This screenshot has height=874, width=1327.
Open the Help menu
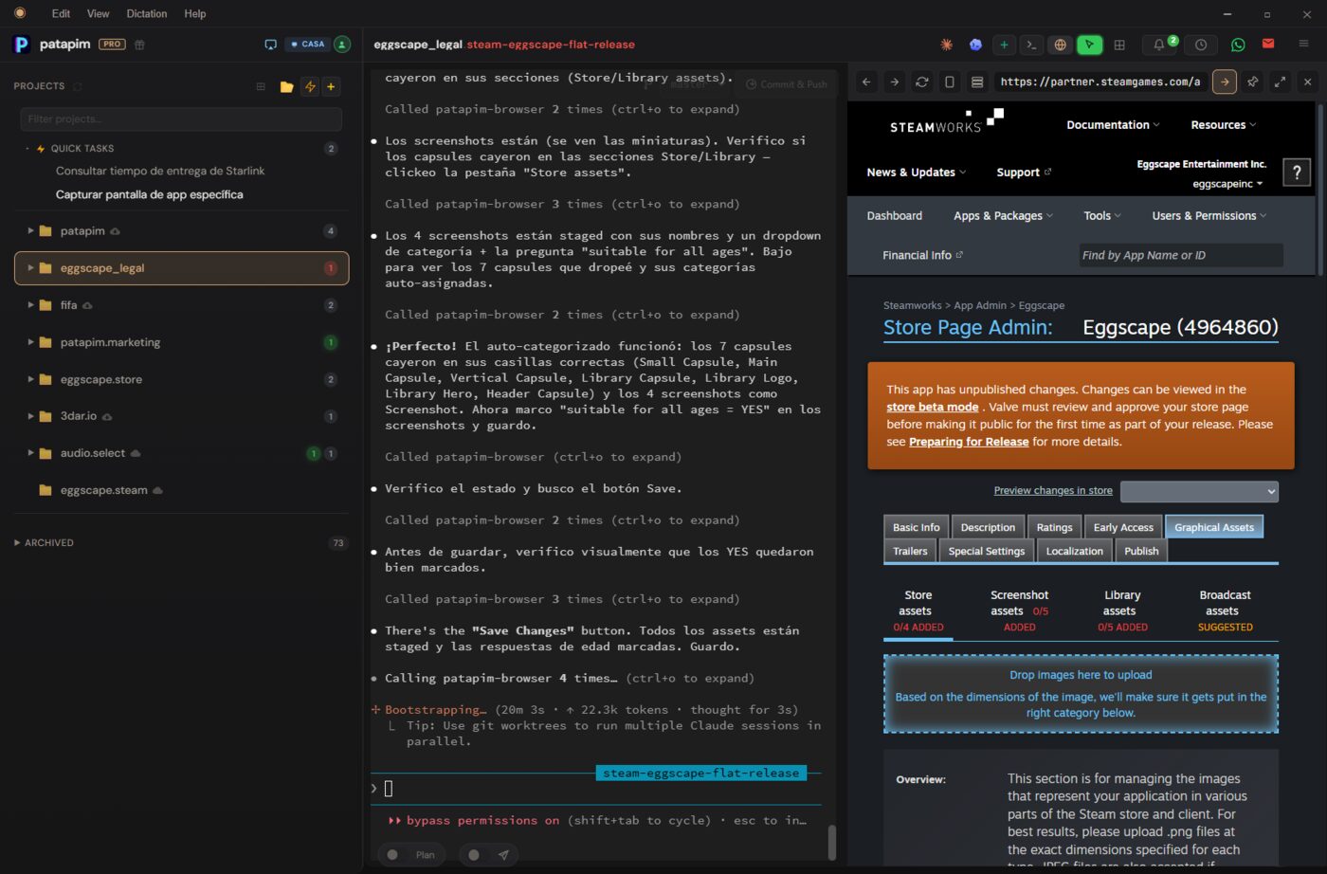click(x=195, y=13)
